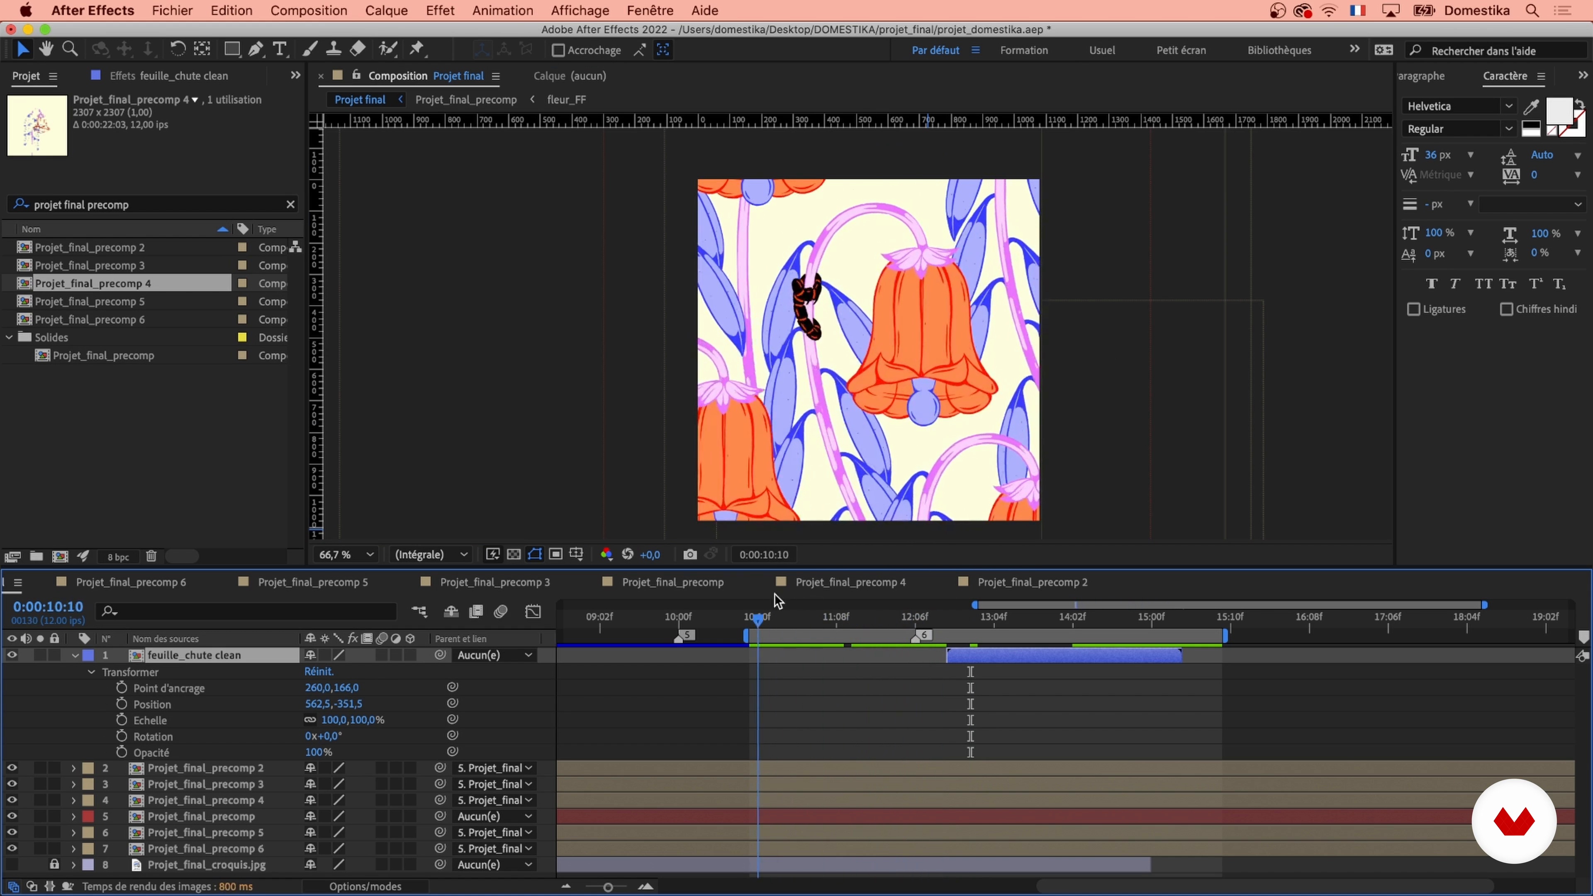Image resolution: width=1593 pixels, height=896 pixels.
Task: Collapse the Solides folder
Action: [9, 337]
